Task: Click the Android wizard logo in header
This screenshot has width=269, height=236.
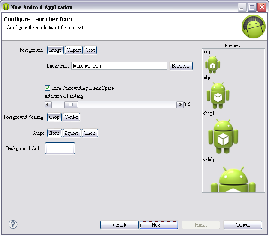Action: (254, 27)
